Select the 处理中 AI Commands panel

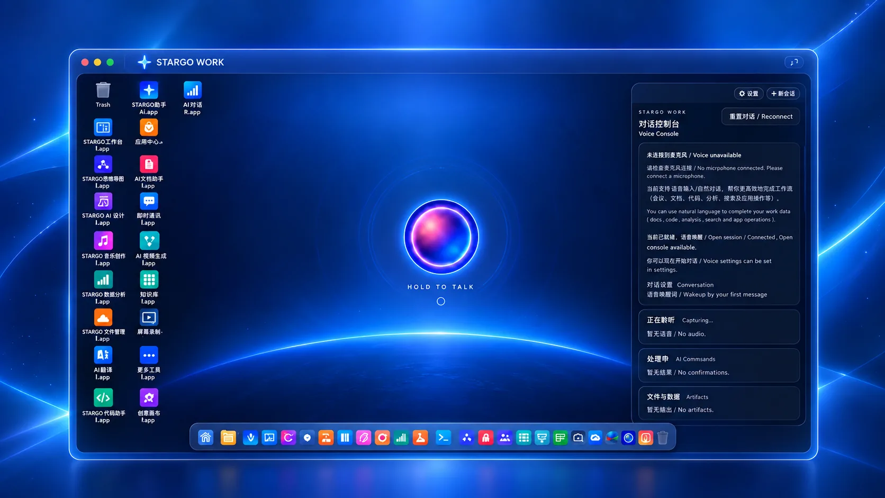pyautogui.click(x=719, y=366)
